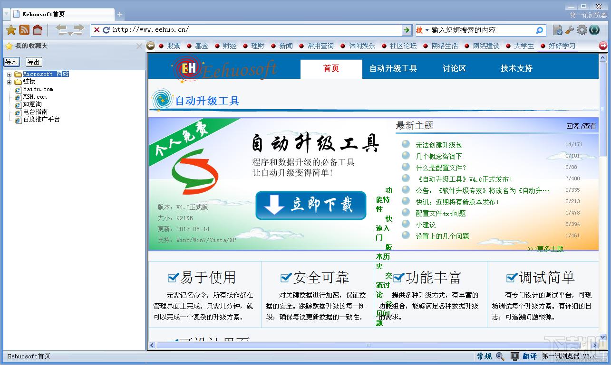Reload page with the refresh icon

[x=106, y=30]
